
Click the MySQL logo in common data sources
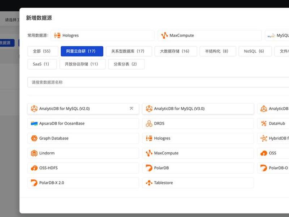[271, 35]
